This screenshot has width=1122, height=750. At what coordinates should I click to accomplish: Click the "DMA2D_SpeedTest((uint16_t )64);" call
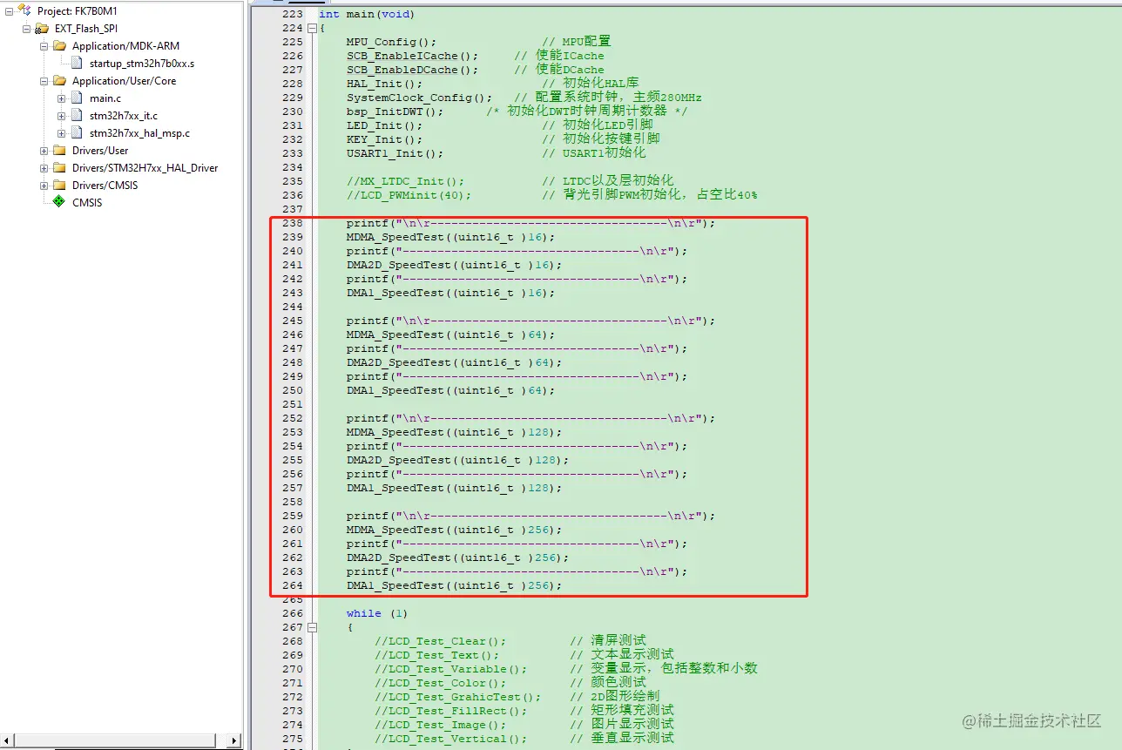click(x=454, y=362)
